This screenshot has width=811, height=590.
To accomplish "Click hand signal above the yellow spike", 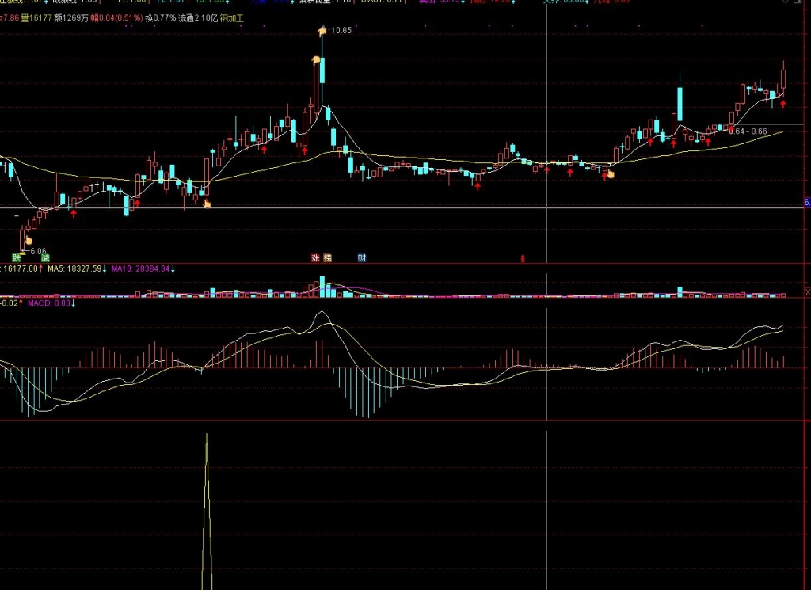I will click(x=207, y=204).
